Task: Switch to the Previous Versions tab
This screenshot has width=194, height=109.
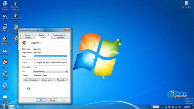Action: [x=59, y=35]
